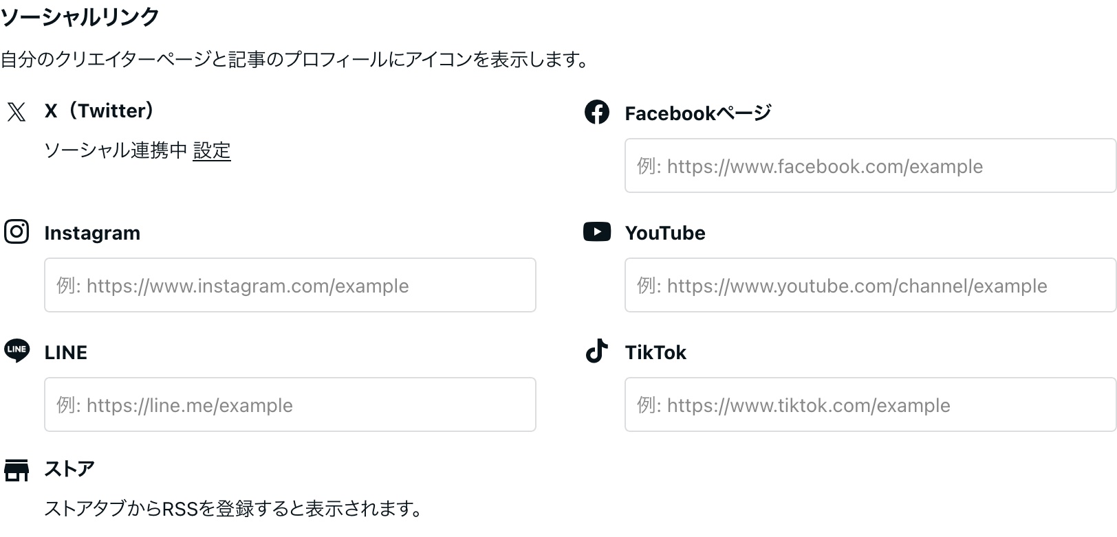Open the 設定 link for X integration
This screenshot has height=537, width=1117.
pyautogui.click(x=212, y=150)
